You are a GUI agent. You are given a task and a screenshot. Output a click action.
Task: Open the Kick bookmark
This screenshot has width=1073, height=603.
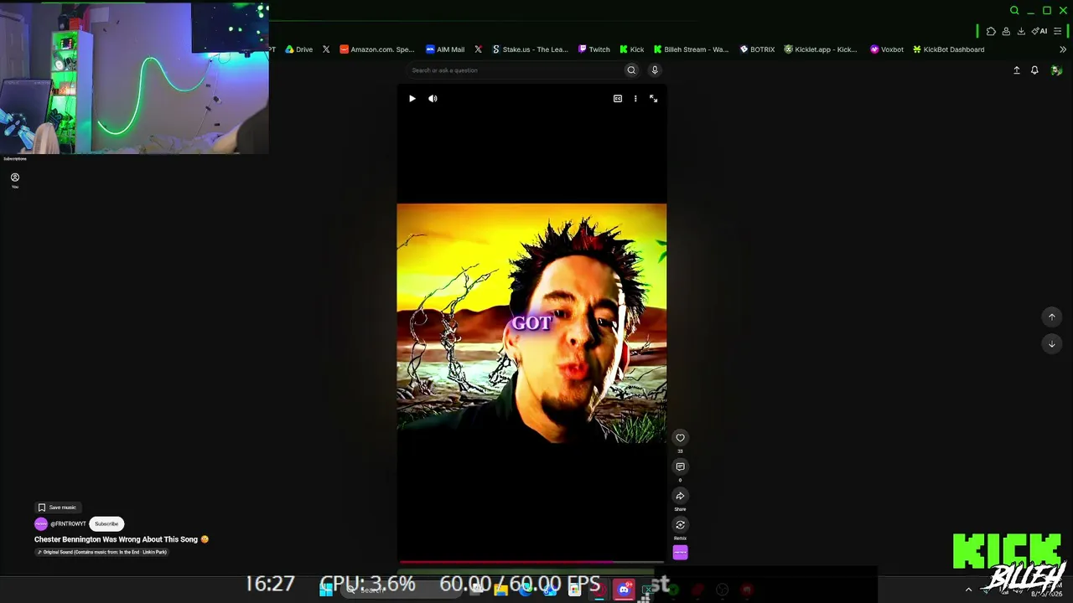632,49
